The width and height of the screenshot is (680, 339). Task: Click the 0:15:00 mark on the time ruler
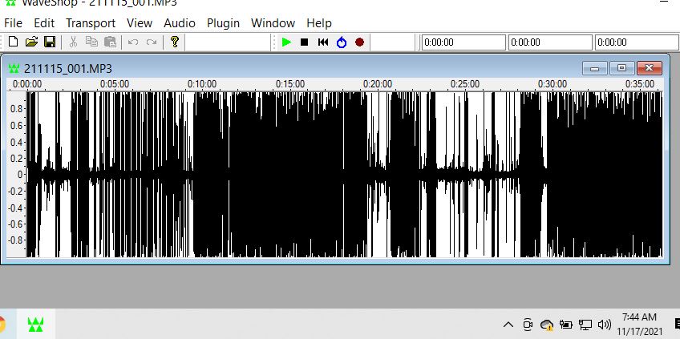[x=289, y=84]
